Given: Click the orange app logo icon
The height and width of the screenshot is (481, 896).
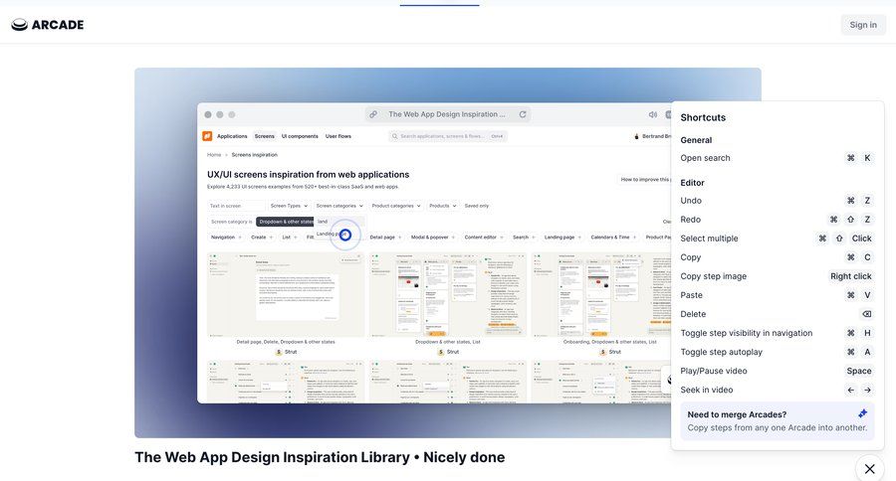Looking at the screenshot, I should [x=207, y=136].
